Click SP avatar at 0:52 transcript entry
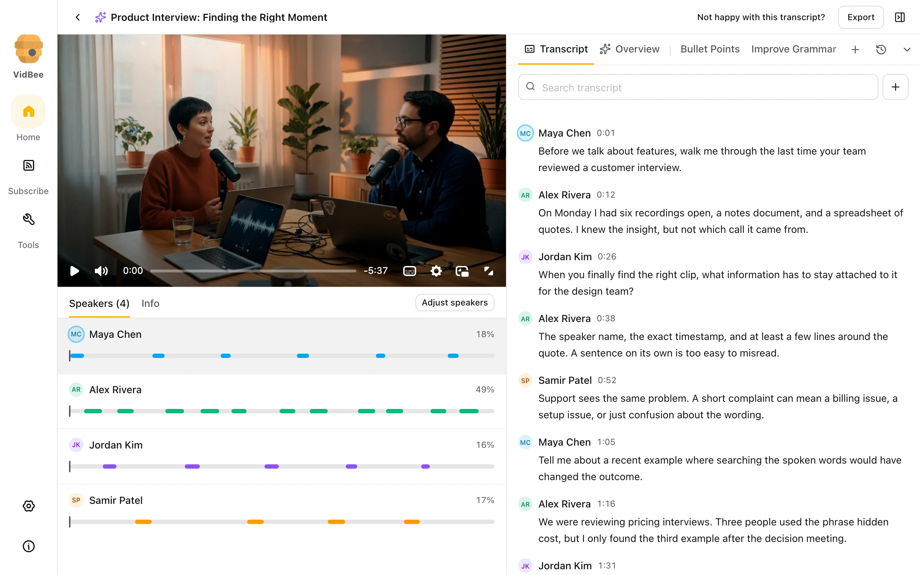 pos(525,380)
